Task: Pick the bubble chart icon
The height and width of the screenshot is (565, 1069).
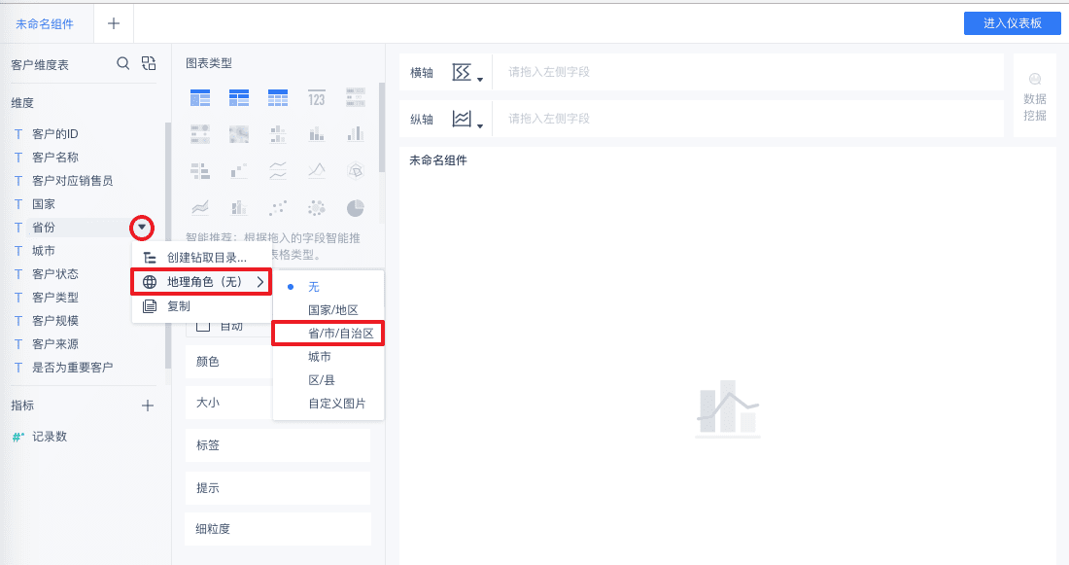Action: (317, 207)
